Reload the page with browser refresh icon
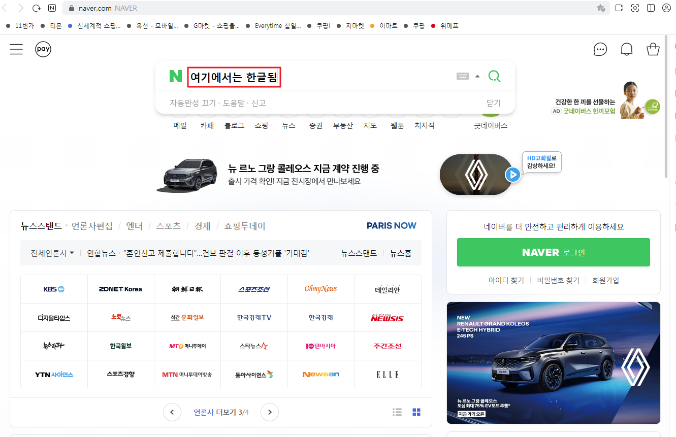The height and width of the screenshot is (437, 676). pos(36,8)
